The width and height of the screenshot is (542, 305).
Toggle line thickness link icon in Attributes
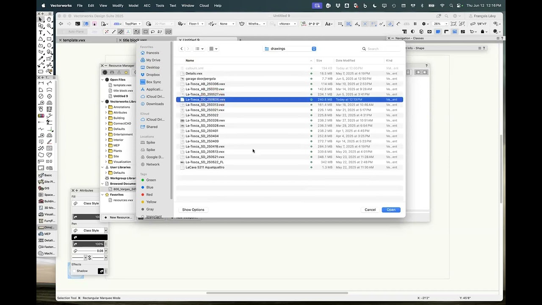[x=89, y=258]
